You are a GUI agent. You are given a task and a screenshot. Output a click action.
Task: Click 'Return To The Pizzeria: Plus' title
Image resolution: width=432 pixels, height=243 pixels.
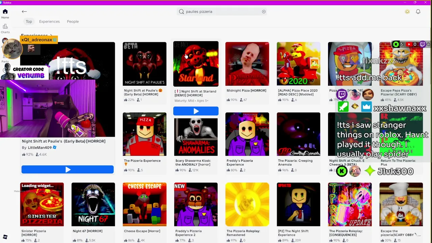pos(398,162)
